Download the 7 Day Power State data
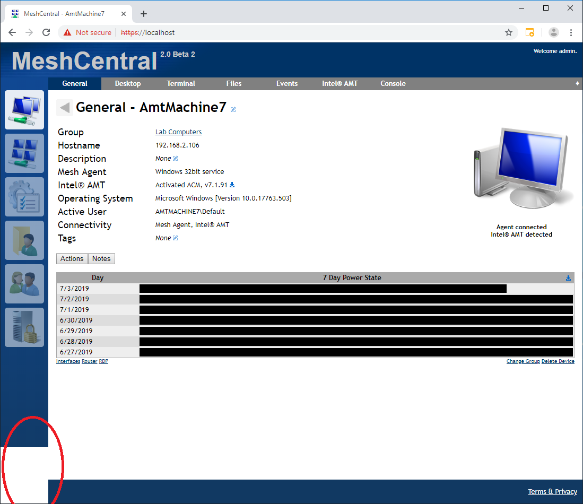This screenshot has width=583, height=504. pyautogui.click(x=568, y=277)
